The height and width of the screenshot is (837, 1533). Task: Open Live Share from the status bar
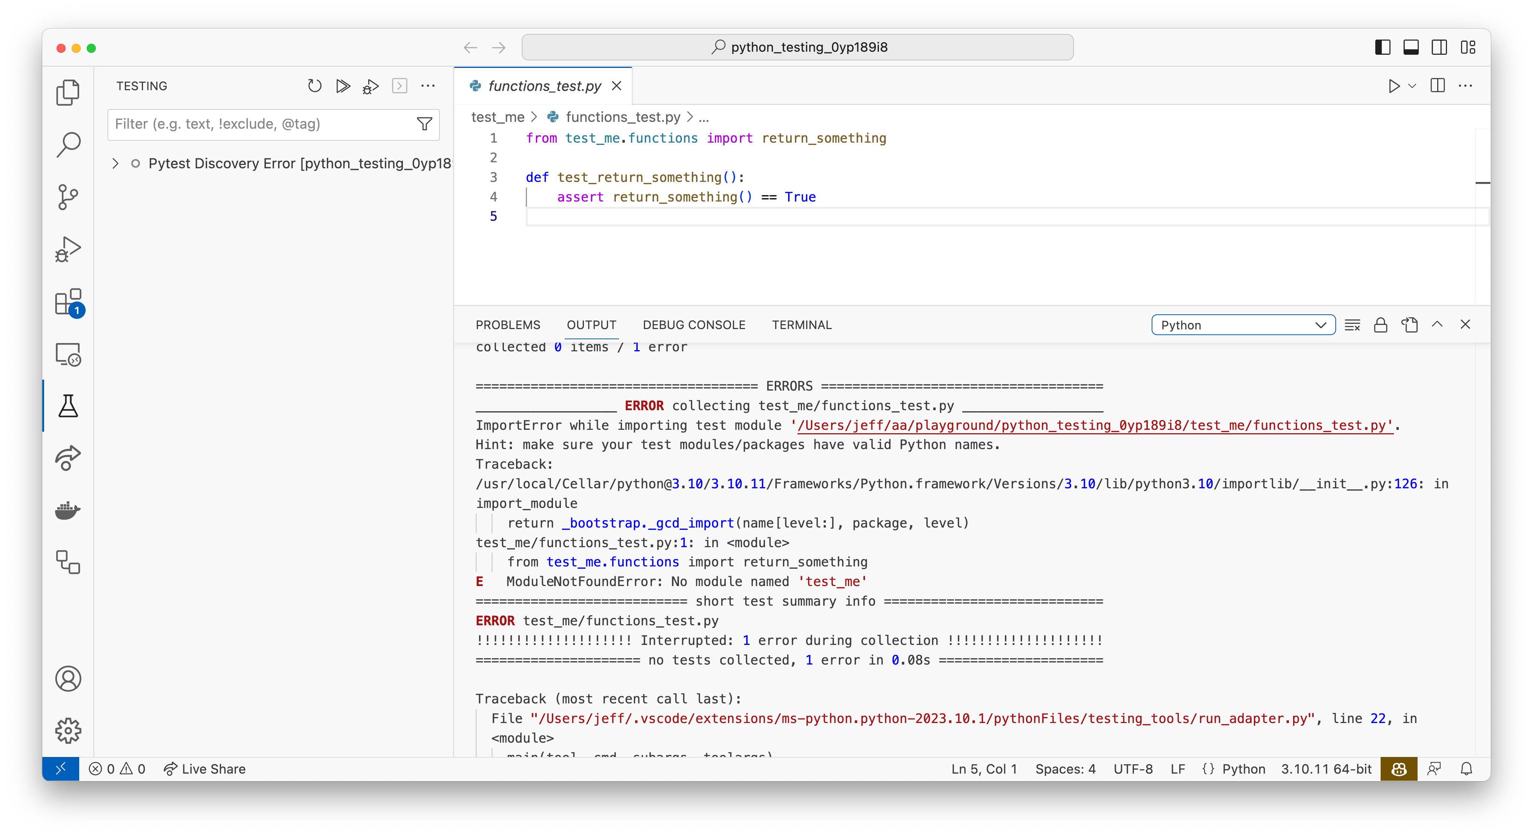tap(205, 769)
